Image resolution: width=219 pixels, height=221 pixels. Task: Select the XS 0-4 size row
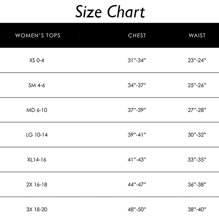109,60
